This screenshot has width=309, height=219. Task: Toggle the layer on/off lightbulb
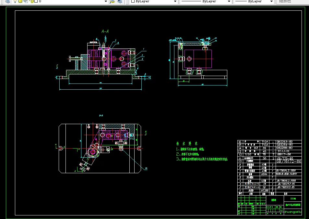coord(15,1)
